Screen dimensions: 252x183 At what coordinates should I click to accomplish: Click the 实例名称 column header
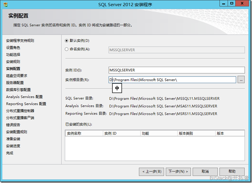click(x=84, y=133)
